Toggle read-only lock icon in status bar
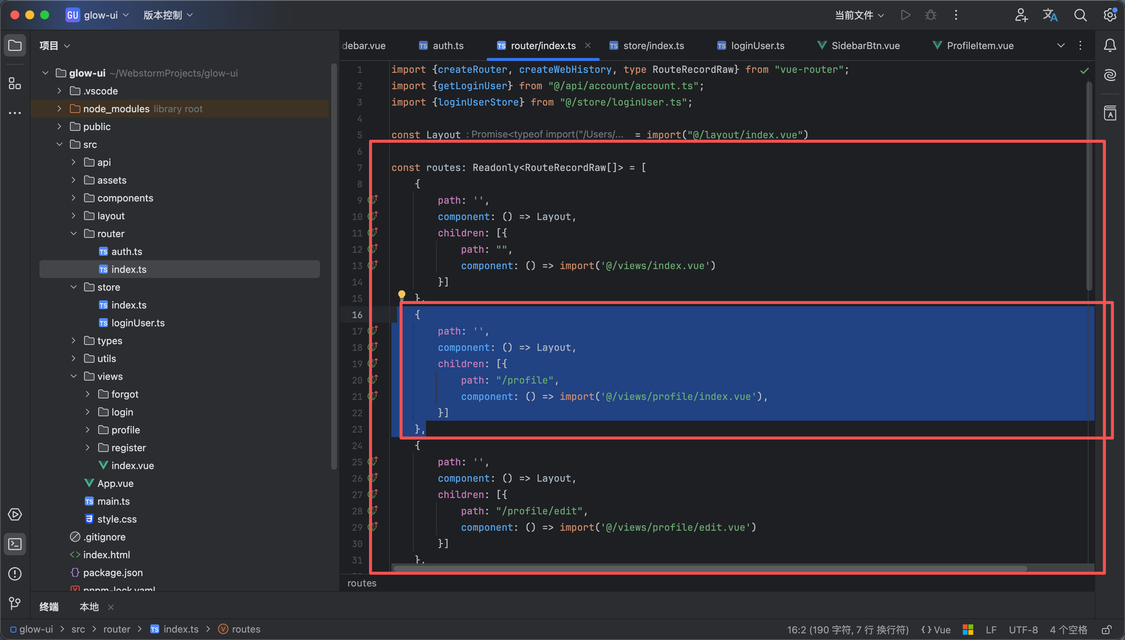This screenshot has height=640, width=1125. click(1107, 630)
